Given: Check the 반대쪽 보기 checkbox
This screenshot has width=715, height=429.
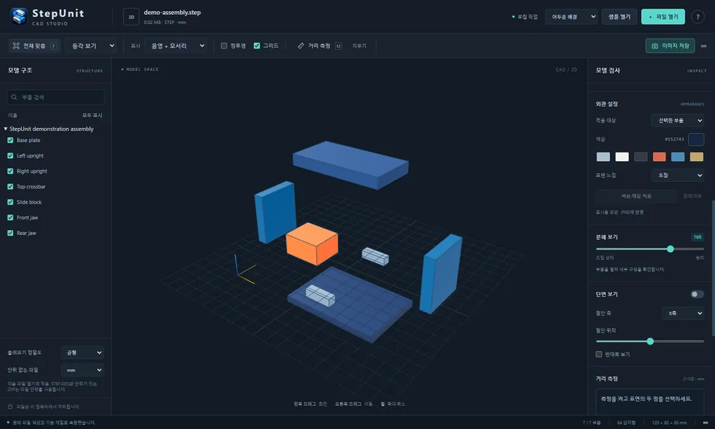Looking at the screenshot, I should pyautogui.click(x=599, y=354).
